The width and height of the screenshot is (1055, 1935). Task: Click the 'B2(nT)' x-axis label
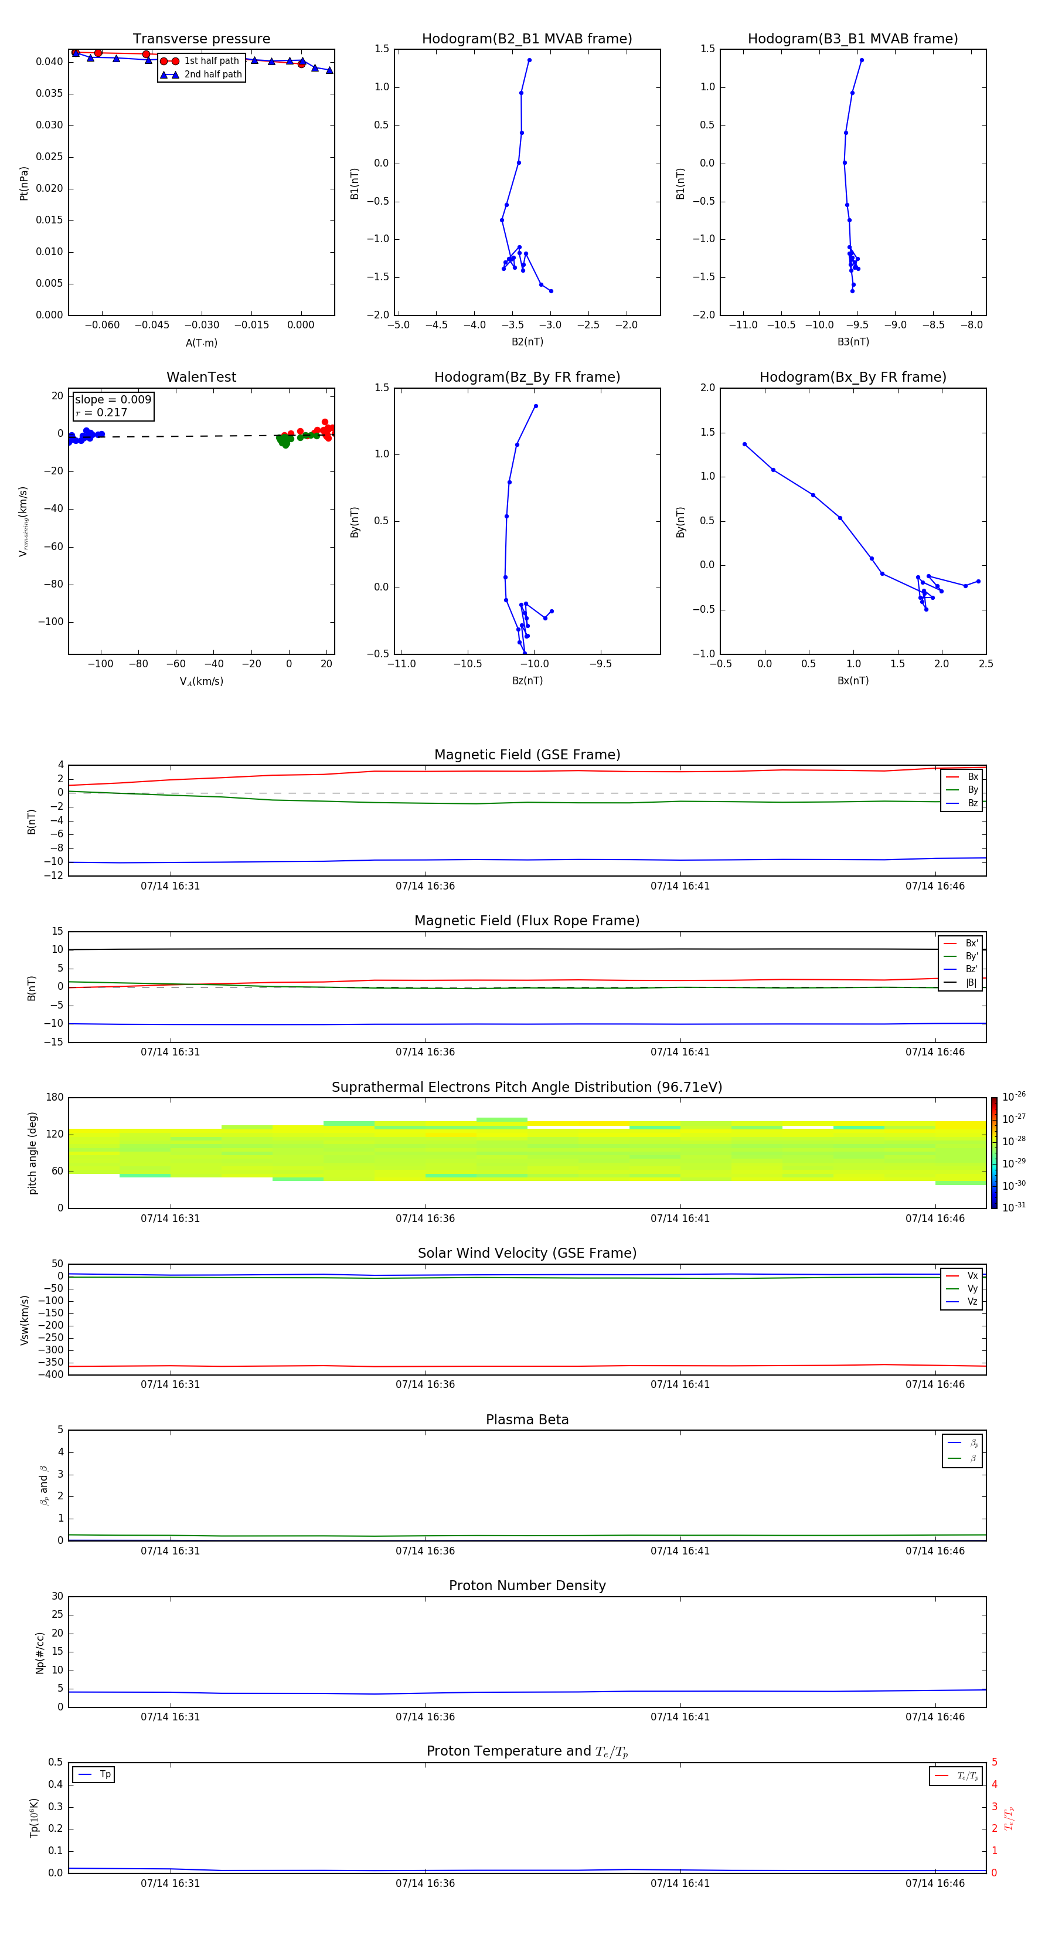(527, 342)
